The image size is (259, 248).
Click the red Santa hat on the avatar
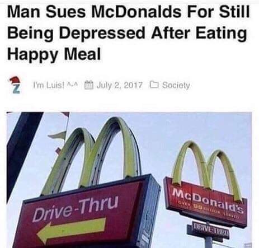click(15, 80)
